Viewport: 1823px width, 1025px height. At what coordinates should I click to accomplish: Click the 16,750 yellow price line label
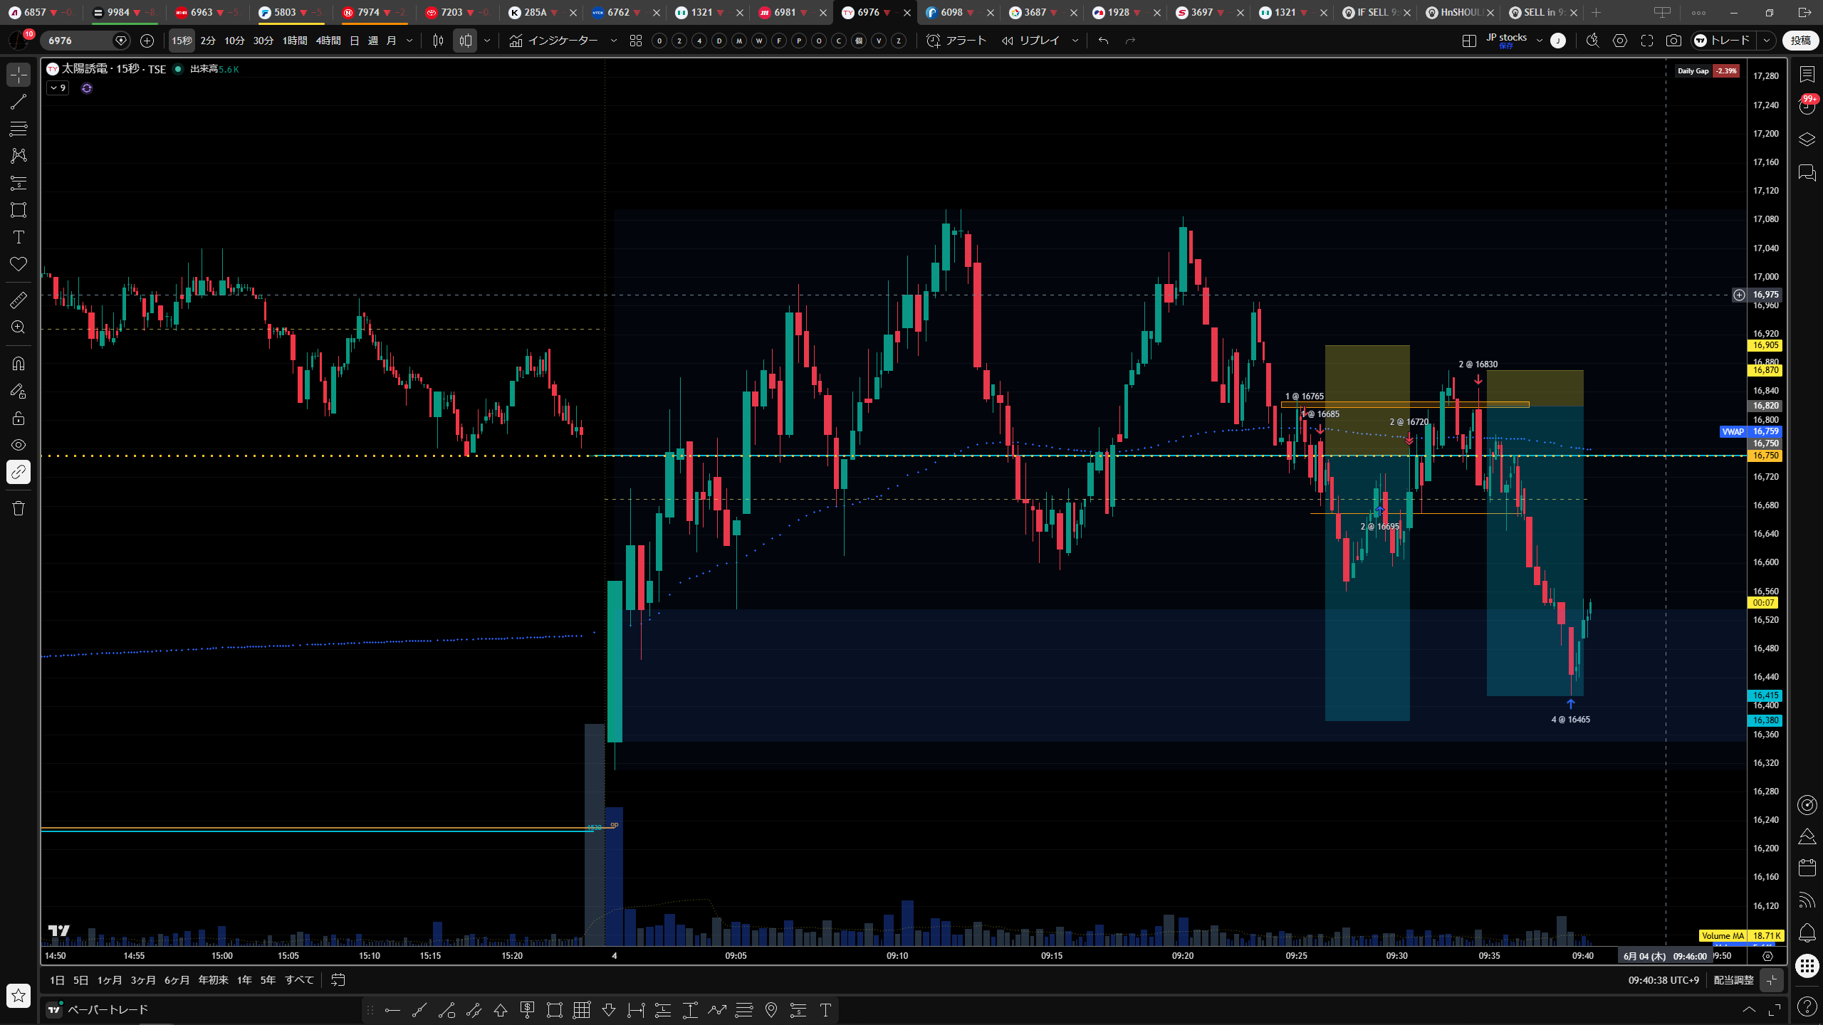point(1765,456)
